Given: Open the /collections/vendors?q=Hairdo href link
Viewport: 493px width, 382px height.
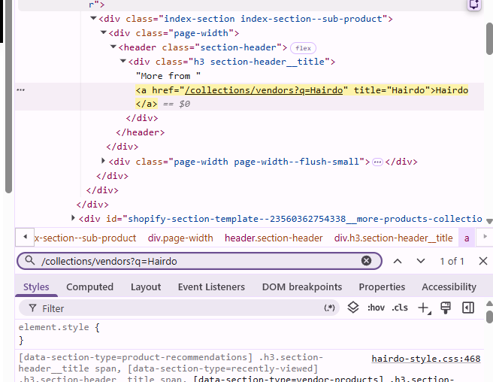Looking at the screenshot, I should (264, 90).
